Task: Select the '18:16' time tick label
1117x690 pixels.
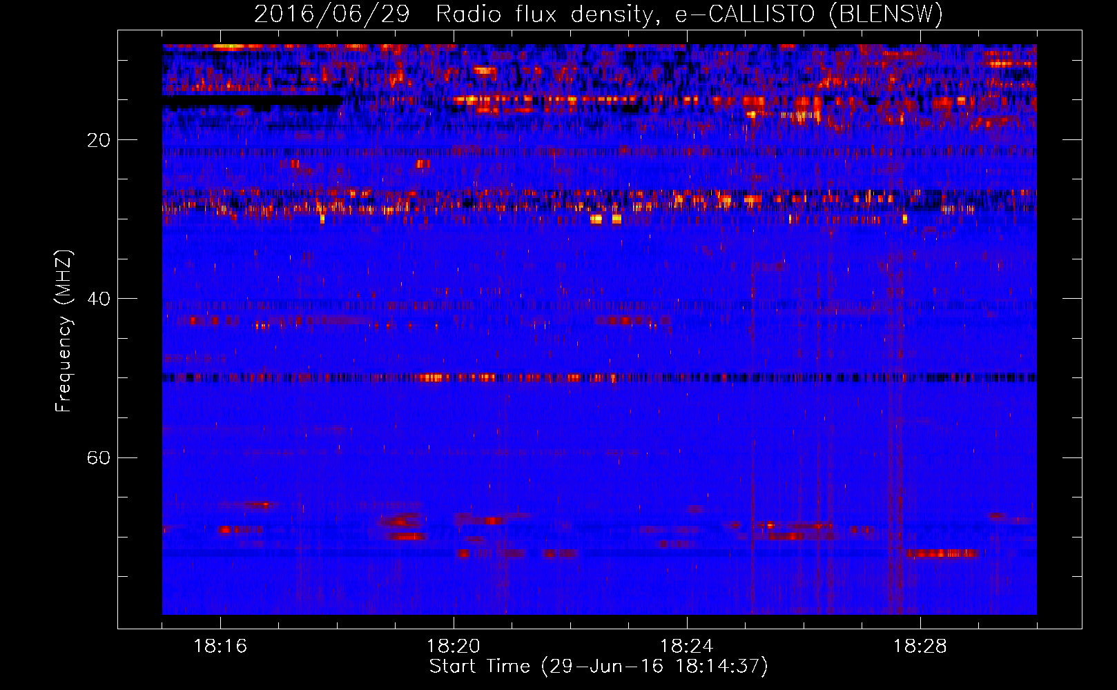Action: coord(220,647)
